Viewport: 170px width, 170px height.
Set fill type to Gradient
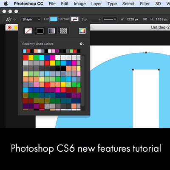(51, 31)
